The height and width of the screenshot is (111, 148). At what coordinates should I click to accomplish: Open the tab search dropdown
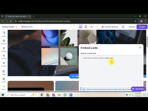click(x=2, y=16)
